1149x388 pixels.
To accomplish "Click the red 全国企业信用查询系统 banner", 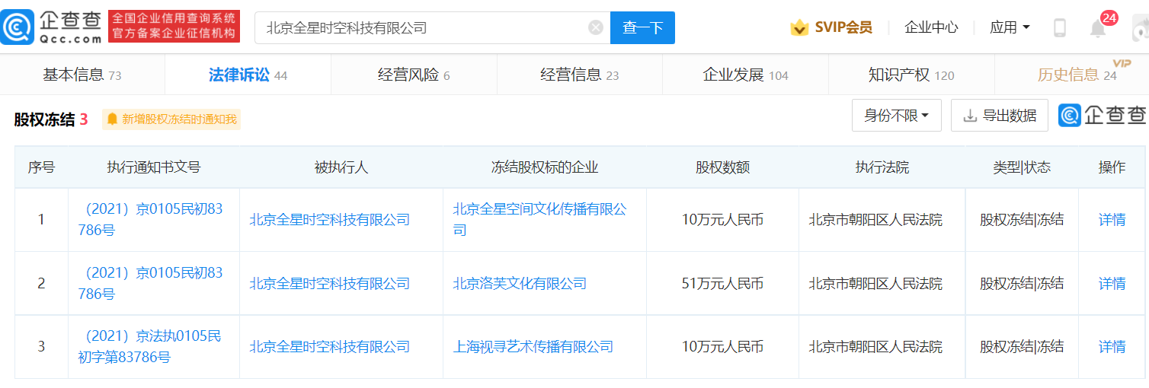I will (x=174, y=27).
